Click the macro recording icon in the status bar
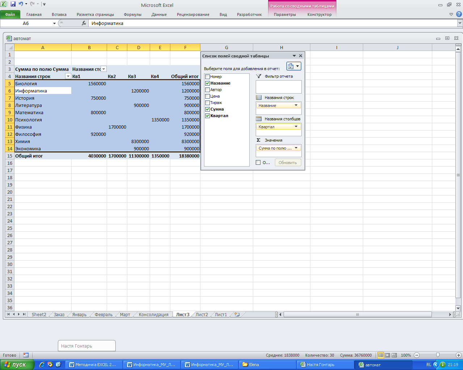Image resolution: width=463 pixels, height=370 pixels. click(26, 355)
